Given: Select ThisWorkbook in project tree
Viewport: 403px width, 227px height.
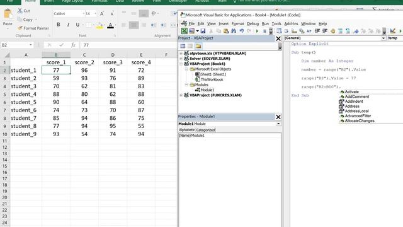Looking at the screenshot, I should point(212,79).
